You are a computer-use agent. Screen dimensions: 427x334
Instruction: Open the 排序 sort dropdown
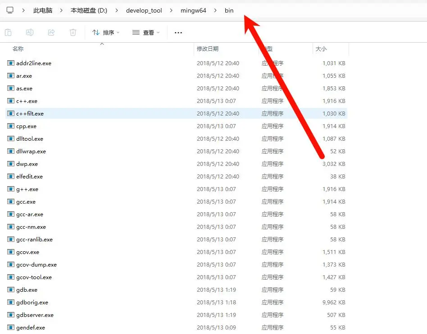106,33
